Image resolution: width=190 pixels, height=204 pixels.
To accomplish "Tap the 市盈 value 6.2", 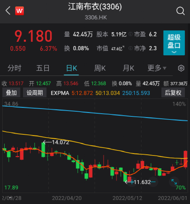I will 153,34.
